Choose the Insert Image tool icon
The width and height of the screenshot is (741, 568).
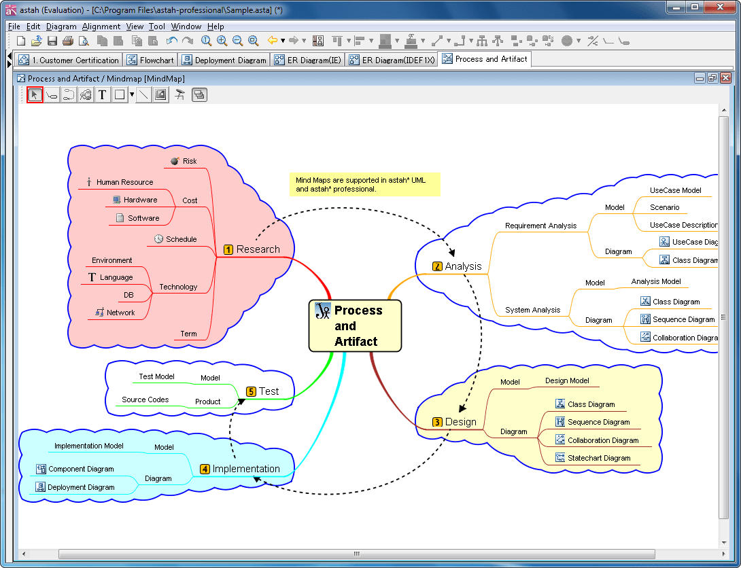coord(160,95)
